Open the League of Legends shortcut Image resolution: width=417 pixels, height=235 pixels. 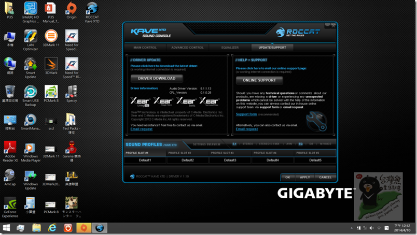click(72, 178)
